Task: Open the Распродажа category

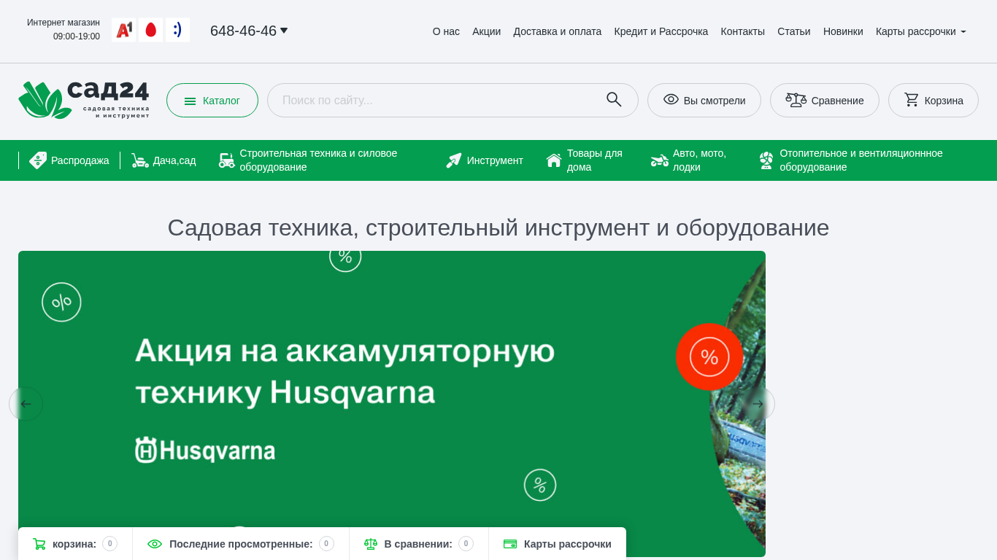Action: pos(69,160)
